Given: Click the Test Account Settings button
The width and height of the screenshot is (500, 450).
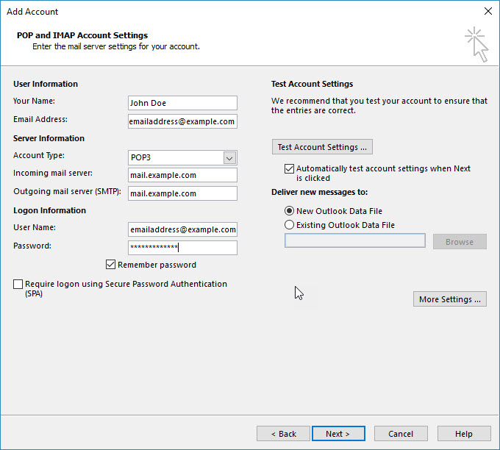Looking at the screenshot, I should 322,147.
